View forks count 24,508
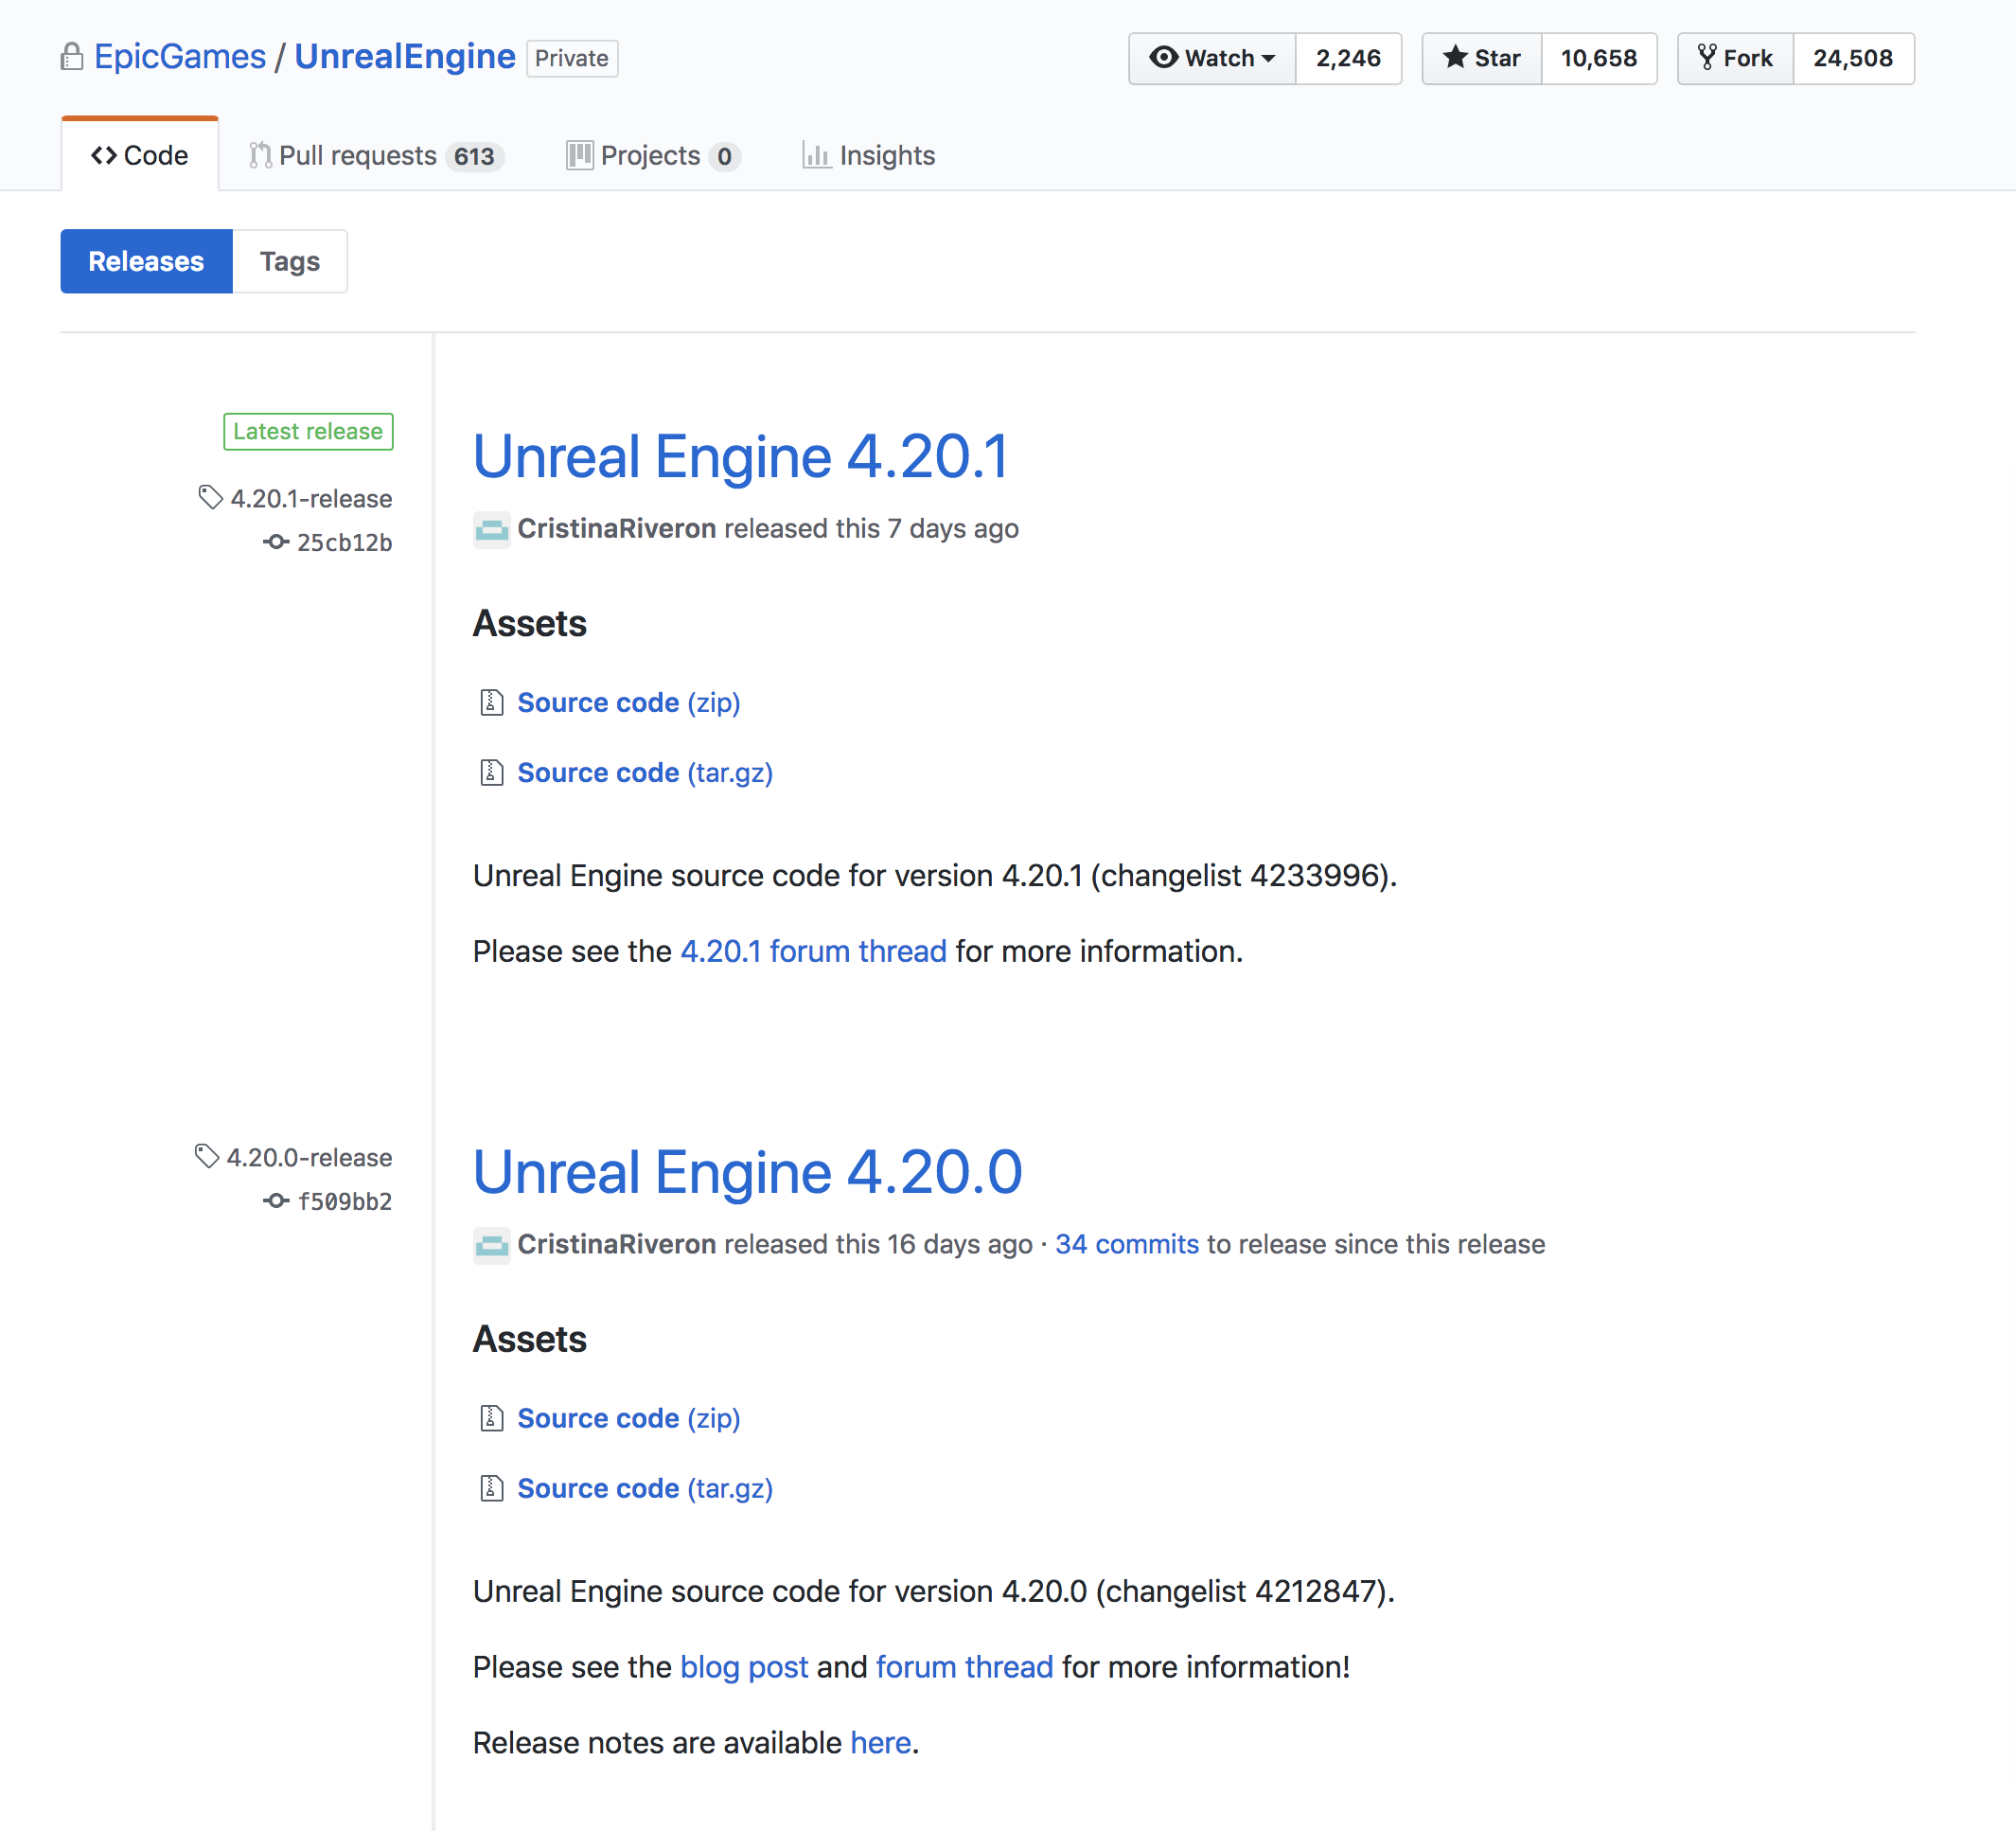This screenshot has height=1831, width=2016. (x=1853, y=58)
